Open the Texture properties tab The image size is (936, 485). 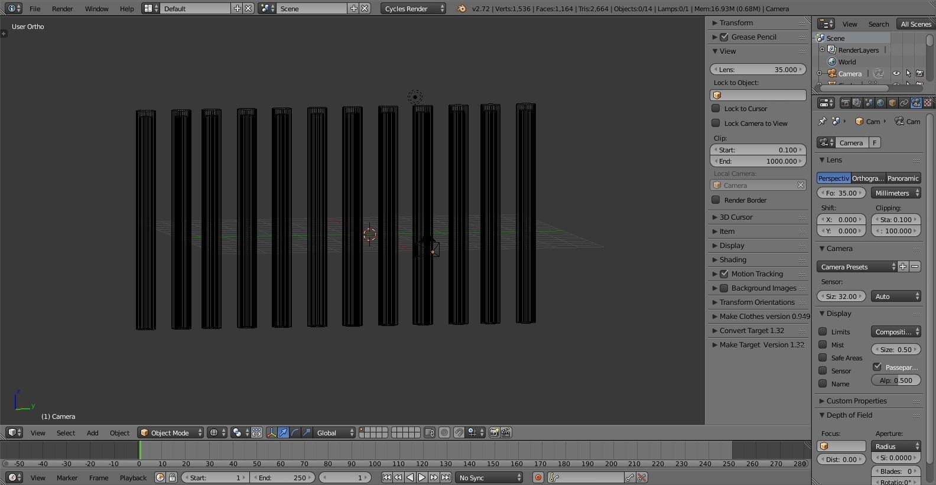928,103
